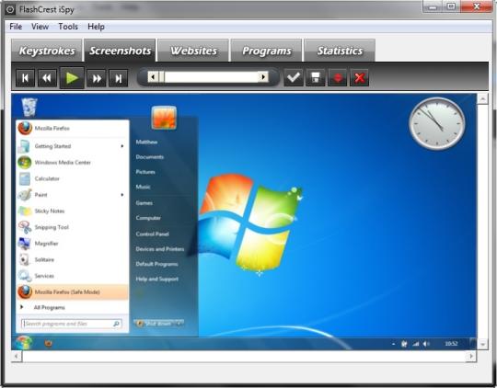Click Paint in Start menu
The height and width of the screenshot is (388, 497).
(73, 195)
